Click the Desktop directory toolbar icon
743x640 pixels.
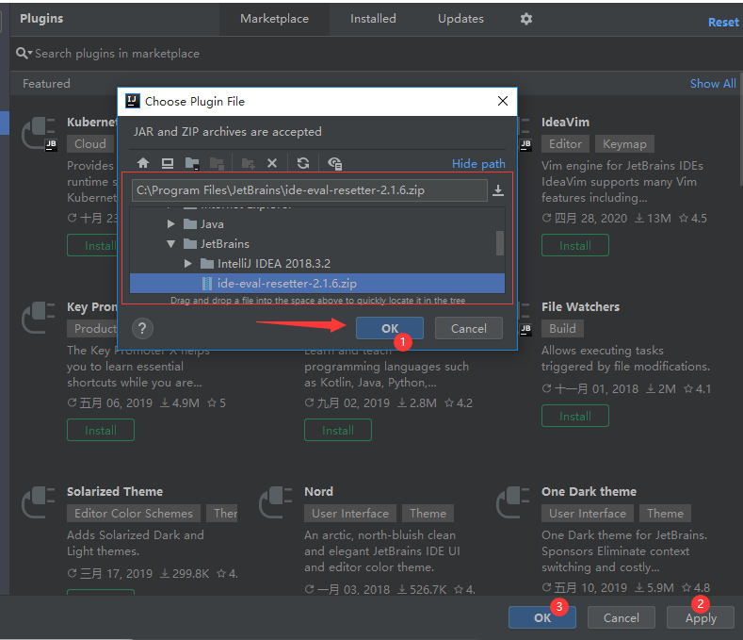[x=168, y=164]
